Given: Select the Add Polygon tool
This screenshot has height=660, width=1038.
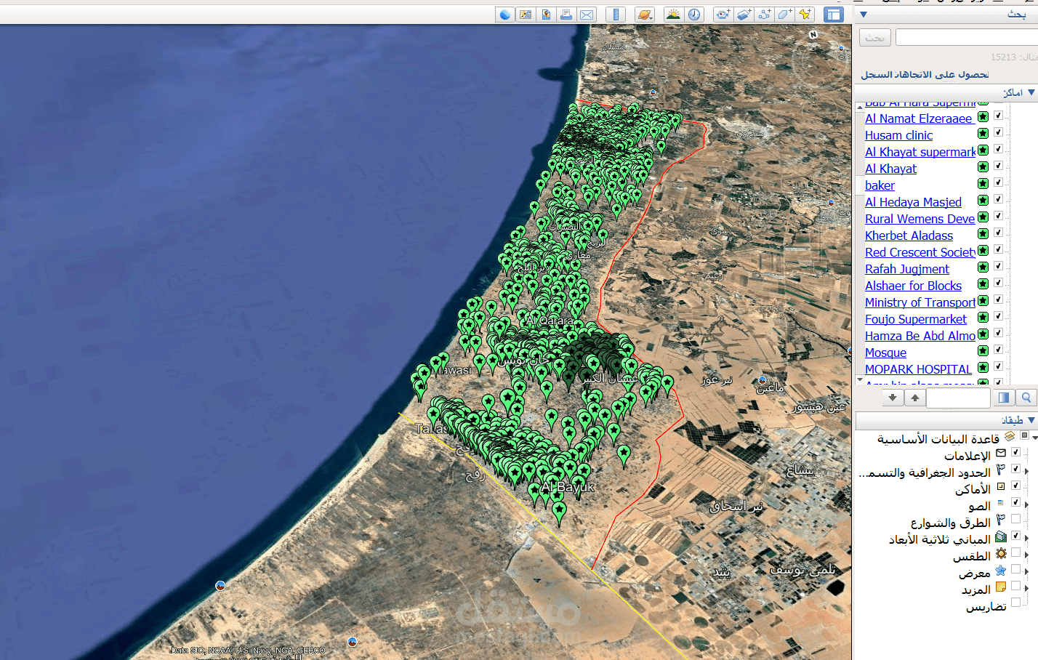Looking at the screenshot, I should [784, 14].
